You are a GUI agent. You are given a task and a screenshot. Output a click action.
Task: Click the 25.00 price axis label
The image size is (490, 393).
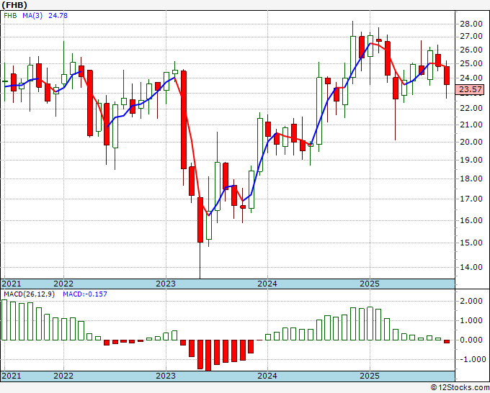[471, 63]
